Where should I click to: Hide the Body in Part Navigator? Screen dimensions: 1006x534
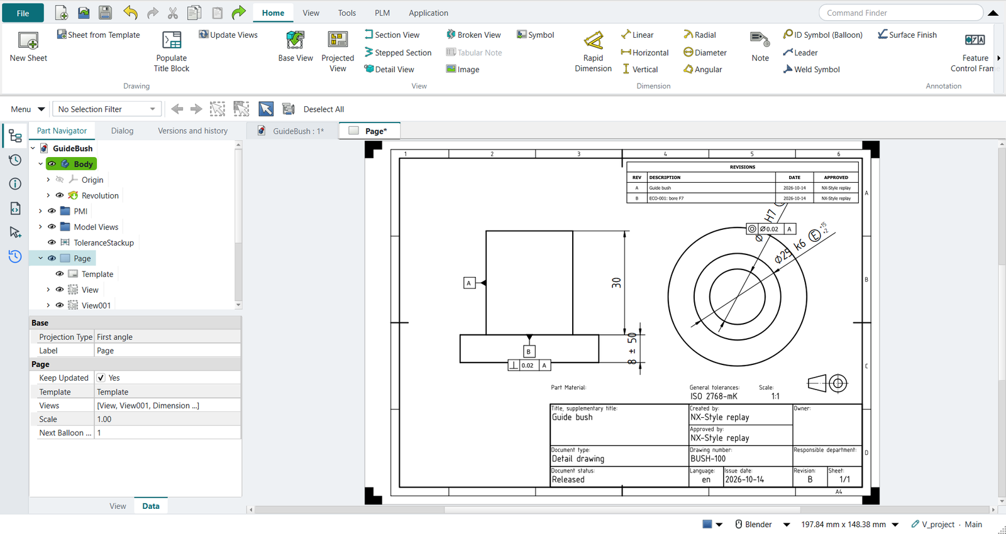pyautogui.click(x=52, y=164)
